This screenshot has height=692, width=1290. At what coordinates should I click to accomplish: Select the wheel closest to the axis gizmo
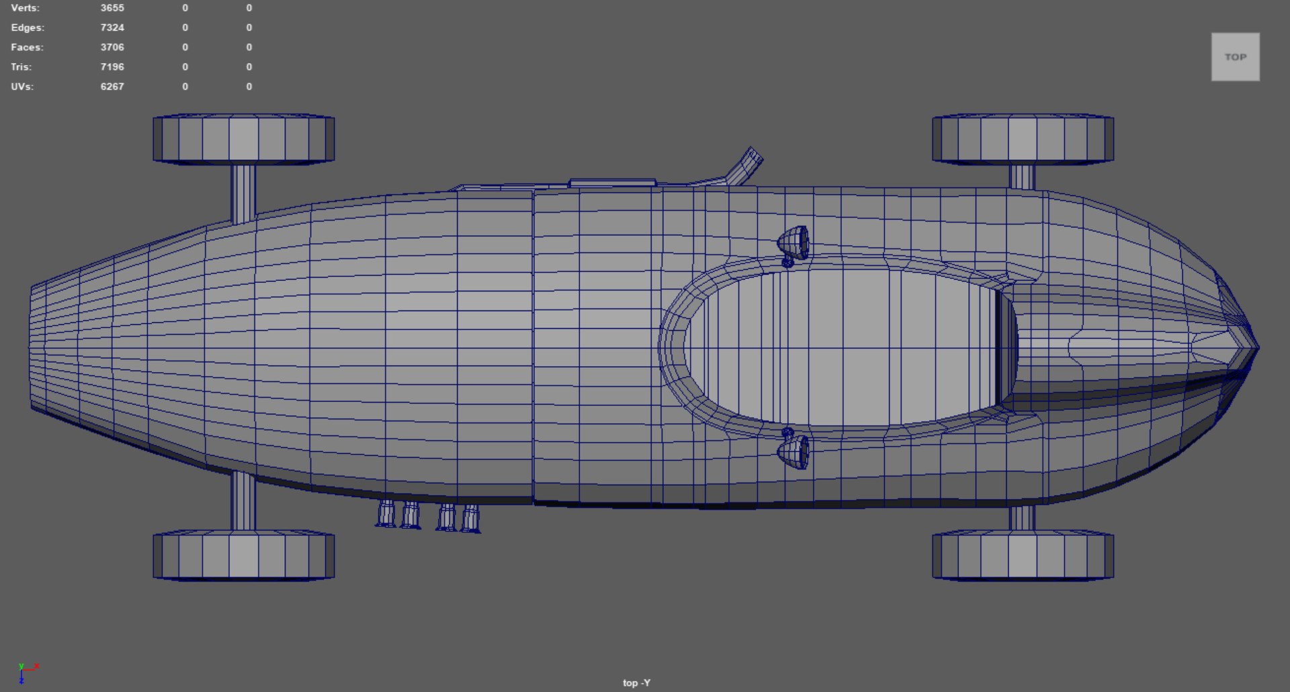click(x=244, y=555)
